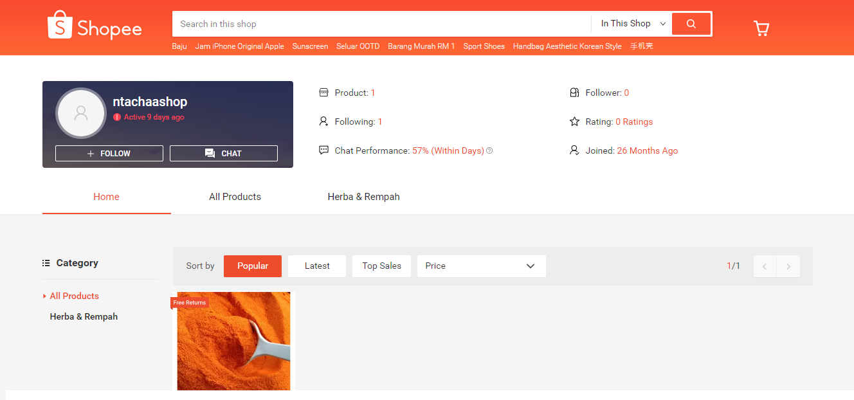
Task: Click the Sort by label
Action: tap(200, 266)
